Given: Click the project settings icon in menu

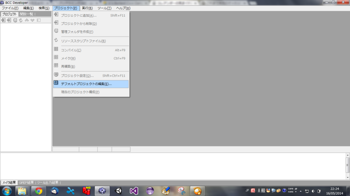Looking at the screenshot, I should click(56, 74).
